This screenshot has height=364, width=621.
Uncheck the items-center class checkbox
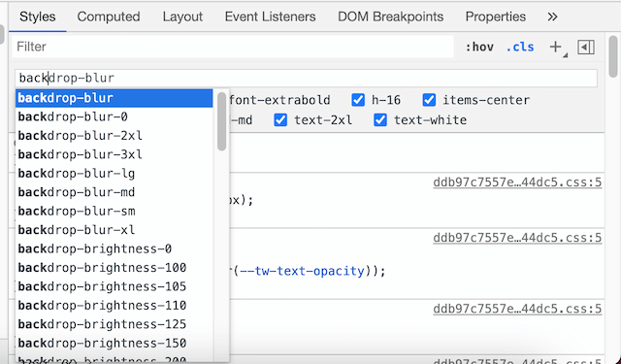429,100
